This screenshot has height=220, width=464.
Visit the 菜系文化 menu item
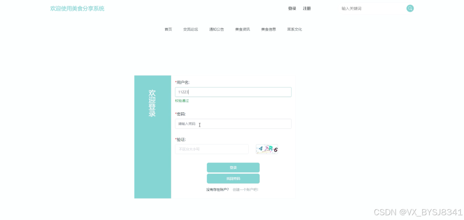pos(294,29)
